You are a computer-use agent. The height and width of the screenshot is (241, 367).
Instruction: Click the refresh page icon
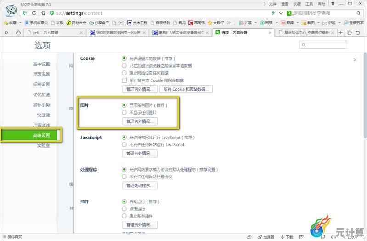34,13
